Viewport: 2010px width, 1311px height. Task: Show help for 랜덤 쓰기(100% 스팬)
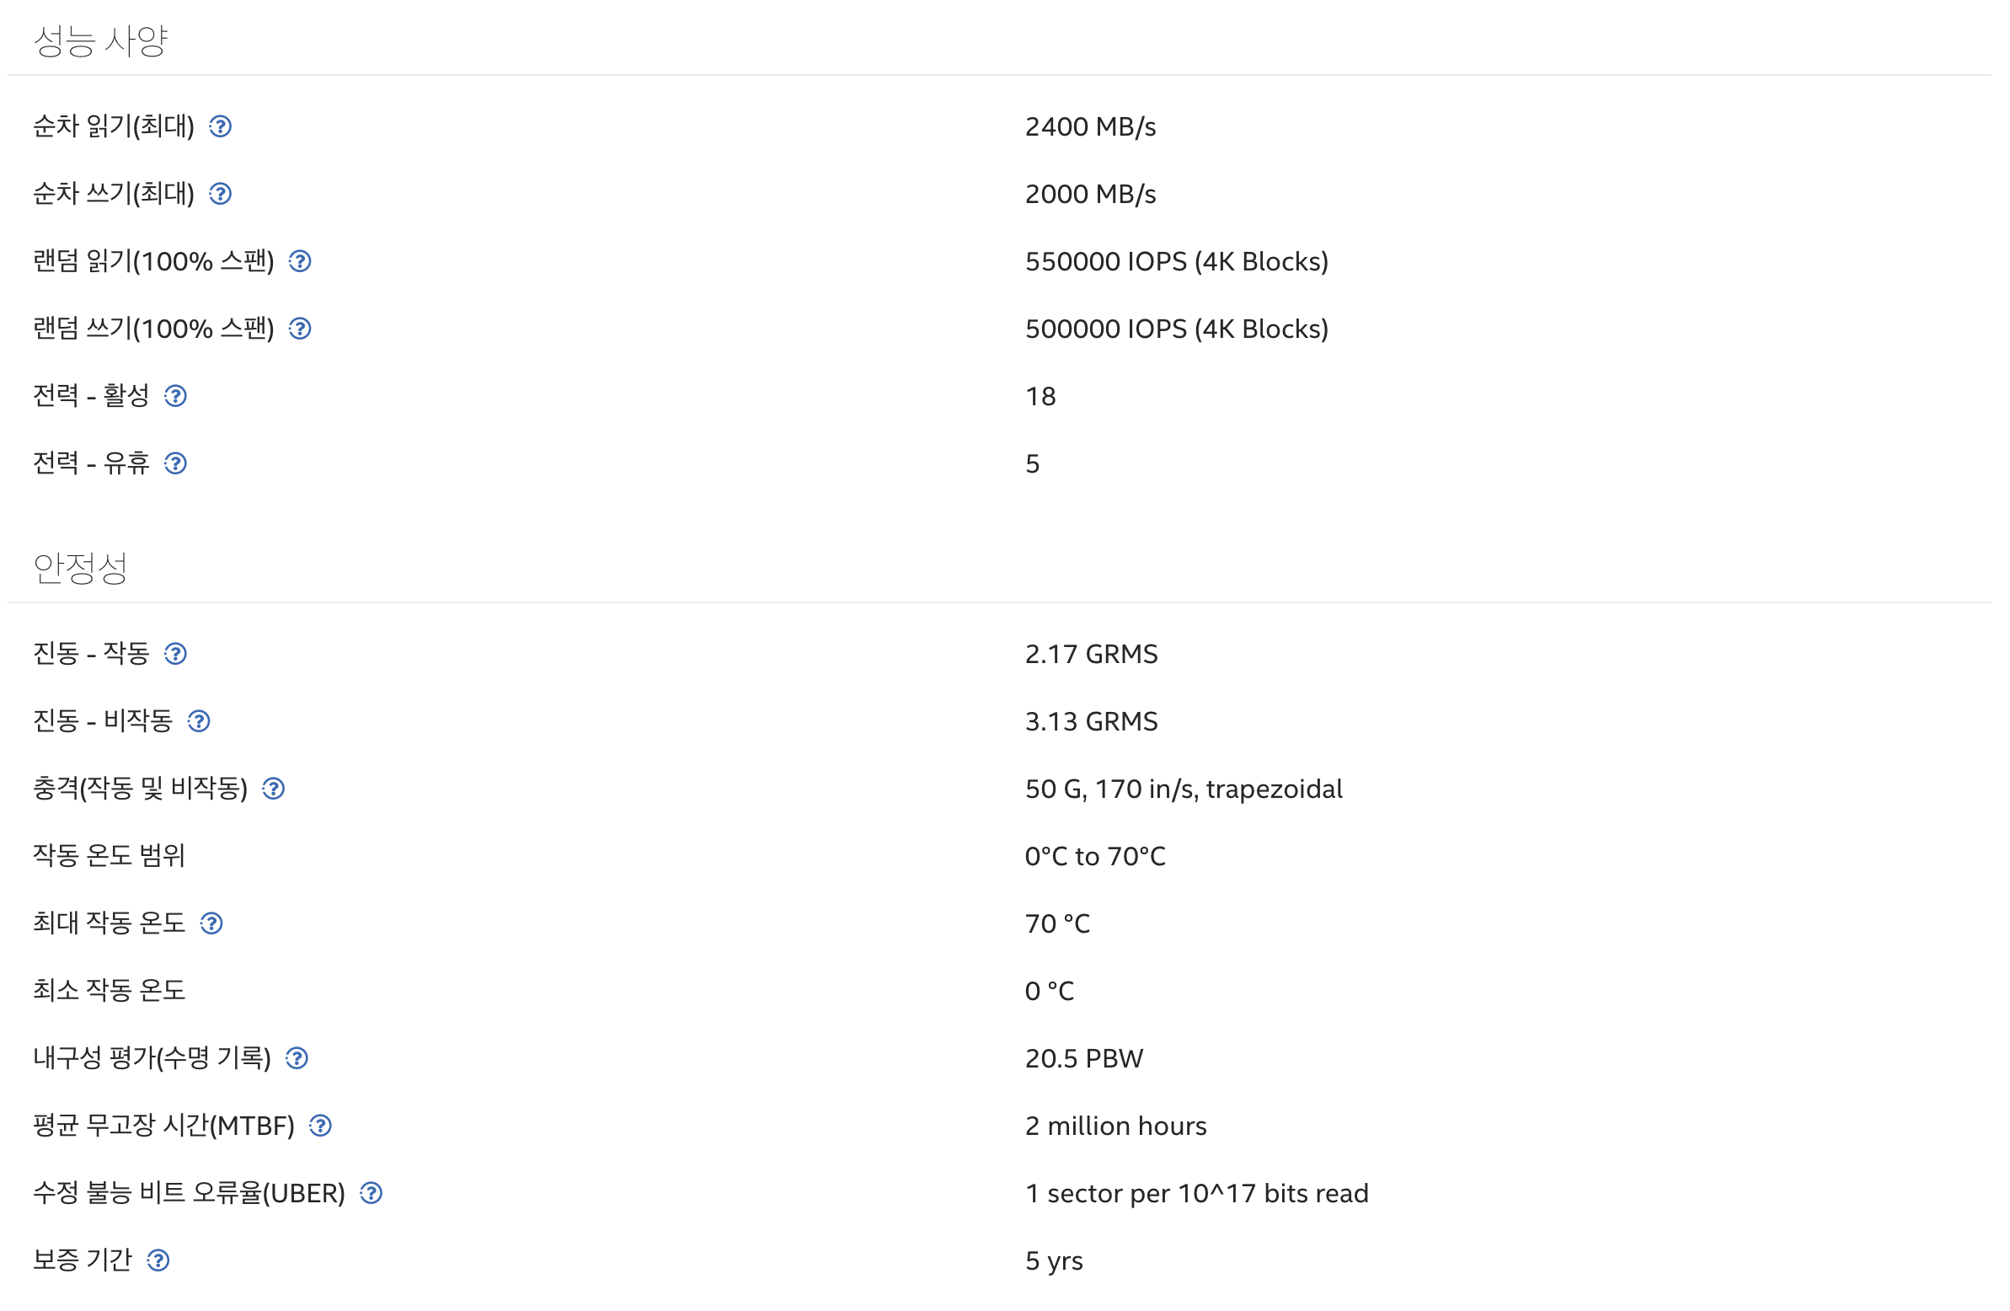(x=300, y=329)
